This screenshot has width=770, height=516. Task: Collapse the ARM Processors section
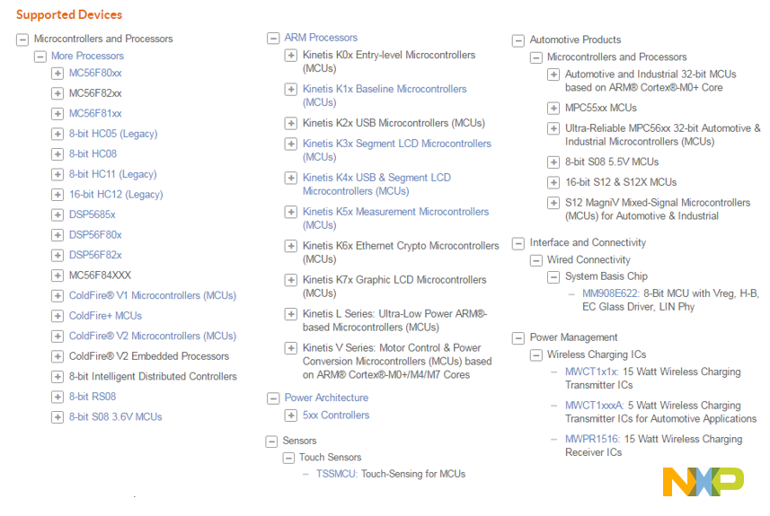click(x=273, y=39)
